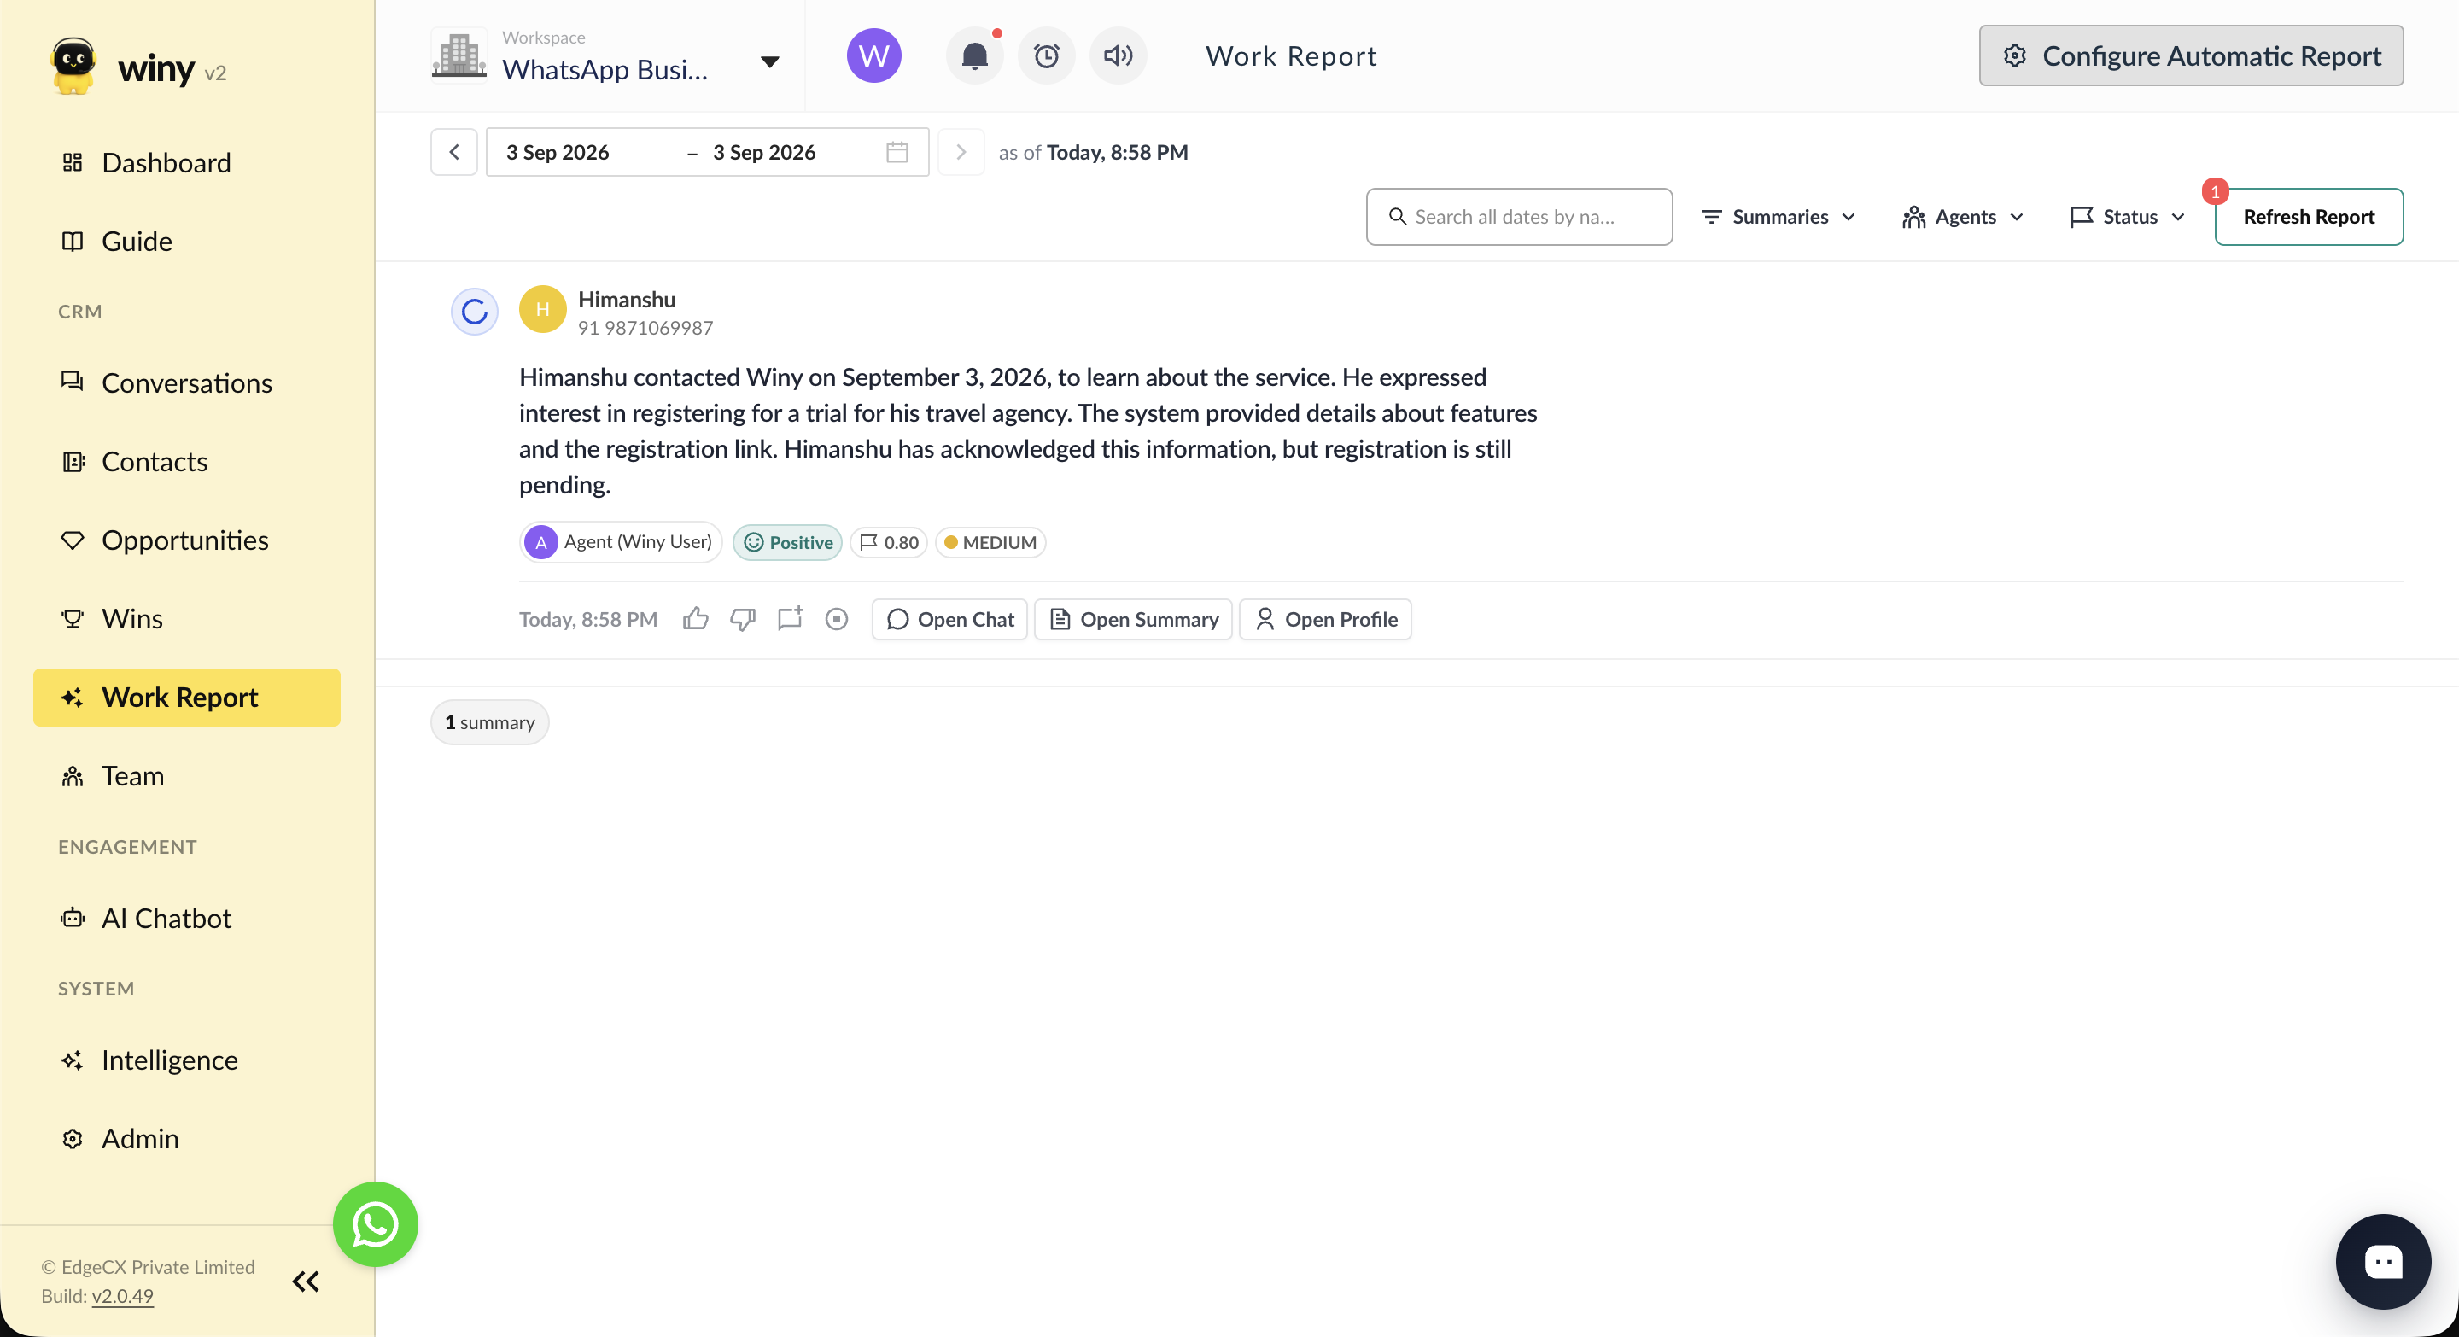Click the end date 3 Sep 2026
Screen dimensions: 2459x1337
click(763, 152)
